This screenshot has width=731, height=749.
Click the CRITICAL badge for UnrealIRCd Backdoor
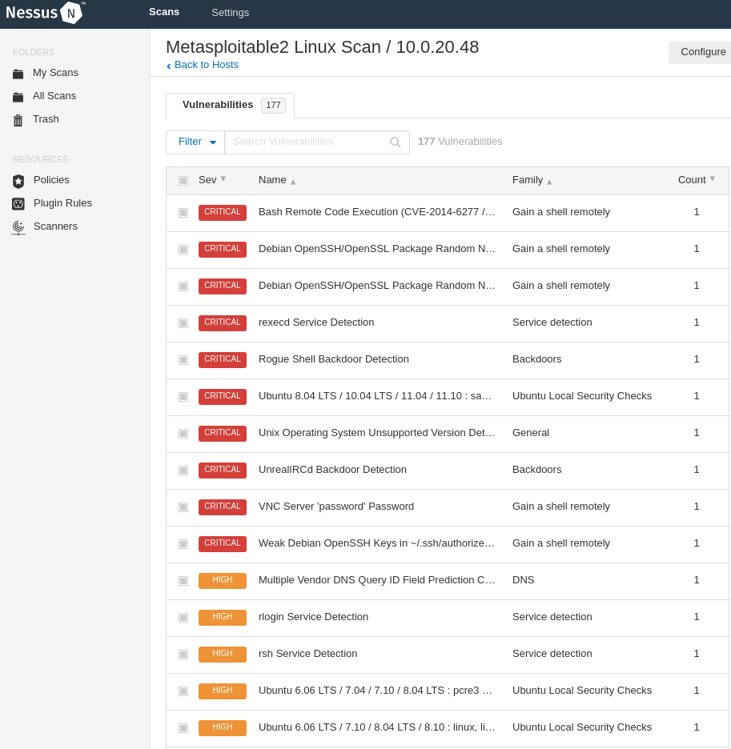click(223, 470)
